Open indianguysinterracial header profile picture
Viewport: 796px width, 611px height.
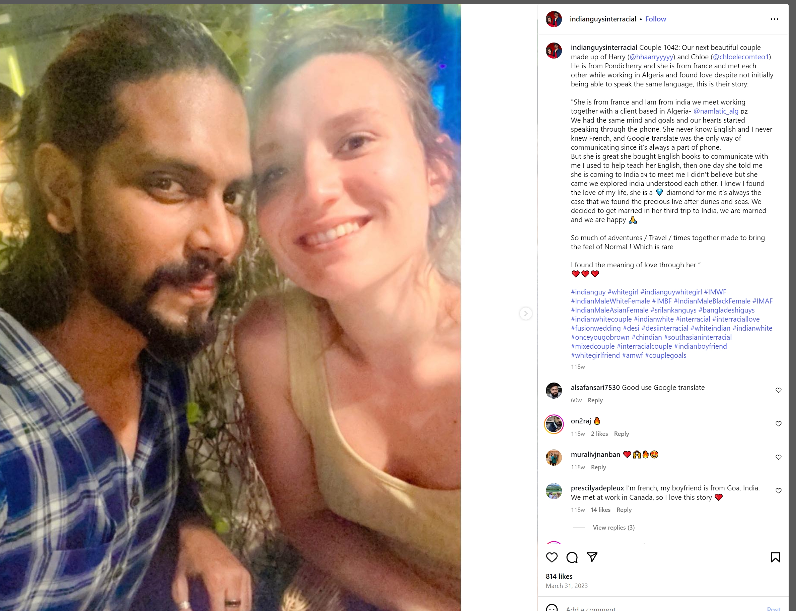tap(554, 19)
